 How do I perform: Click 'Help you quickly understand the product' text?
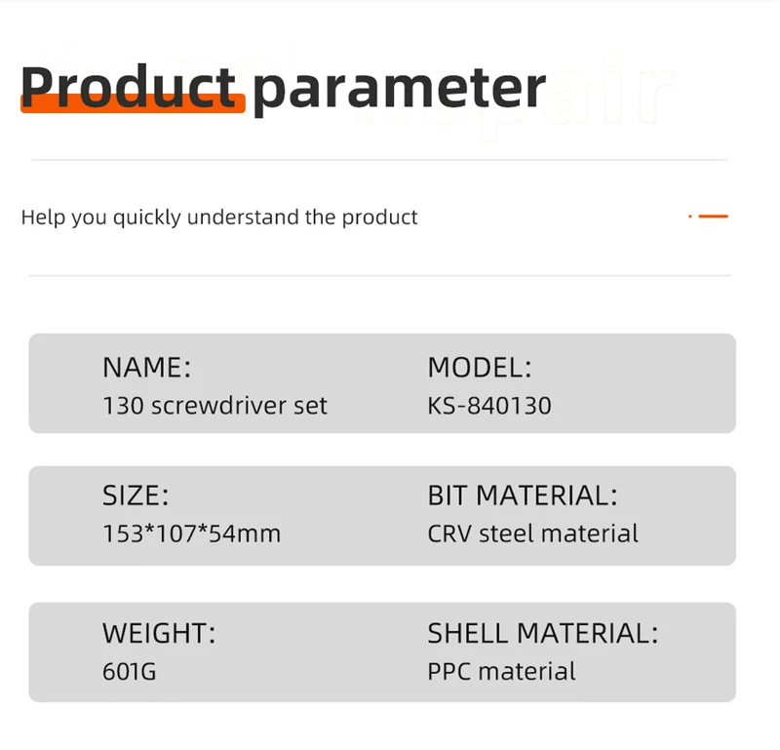(x=219, y=217)
